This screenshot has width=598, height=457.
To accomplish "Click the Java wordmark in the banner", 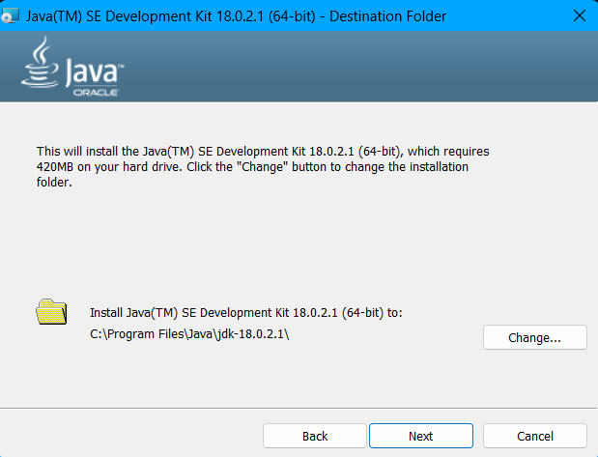I will [93, 71].
